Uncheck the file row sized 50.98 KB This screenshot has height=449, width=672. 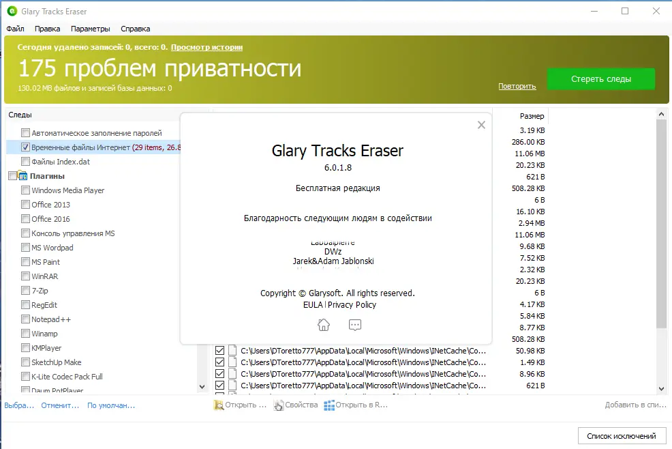219,351
